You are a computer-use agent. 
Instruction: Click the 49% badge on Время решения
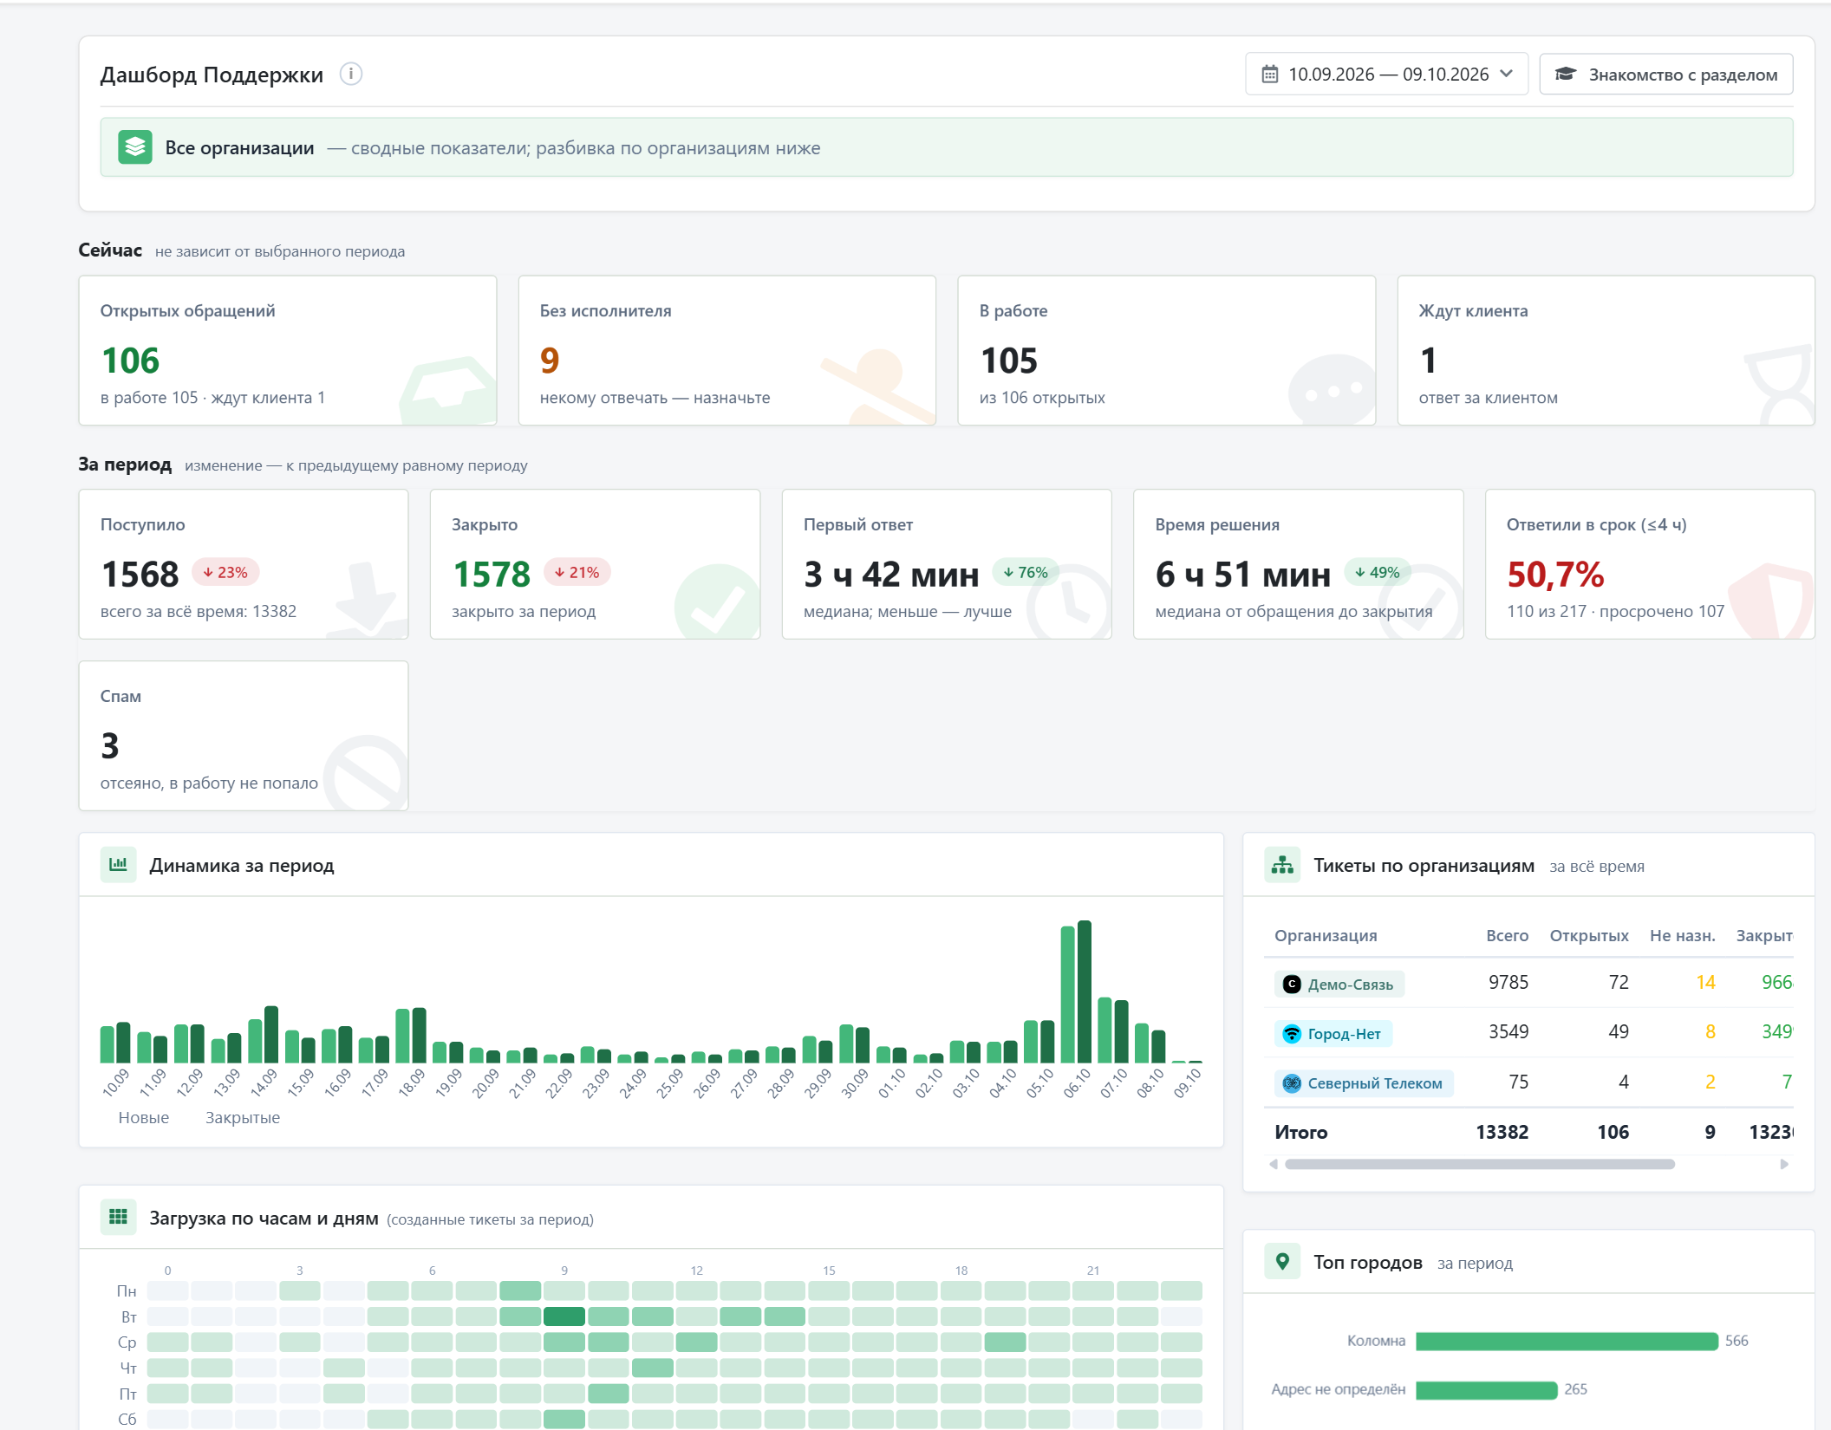point(1378,572)
